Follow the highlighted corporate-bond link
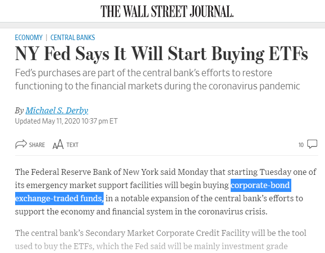Screen dimensions: 325x253 [261, 185]
